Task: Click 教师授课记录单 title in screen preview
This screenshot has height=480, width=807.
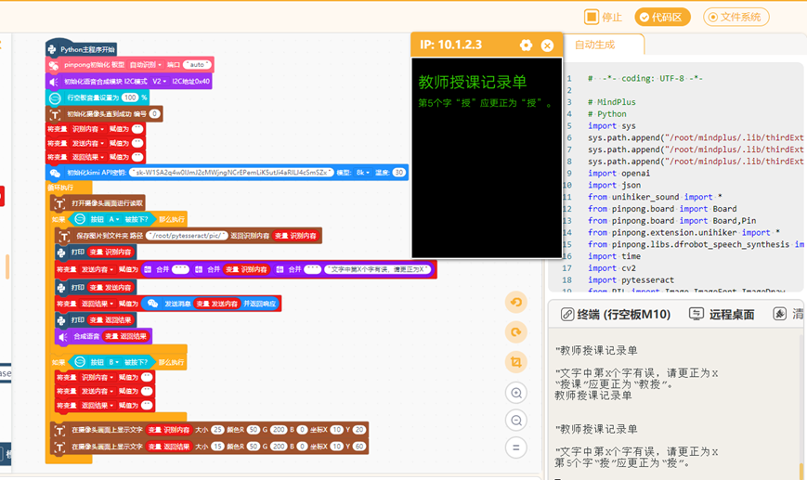Action: (473, 82)
